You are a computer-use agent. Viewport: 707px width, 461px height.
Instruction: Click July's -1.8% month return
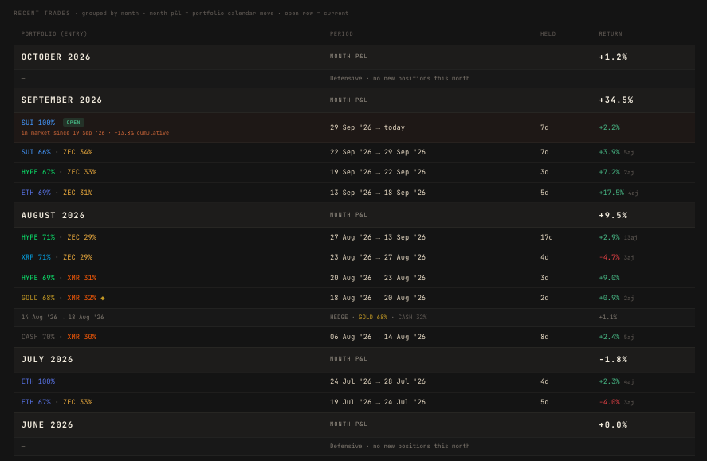coord(613,359)
